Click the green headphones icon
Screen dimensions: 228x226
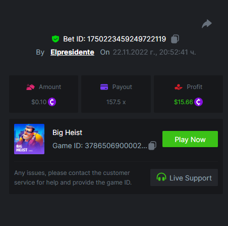pos(161,177)
